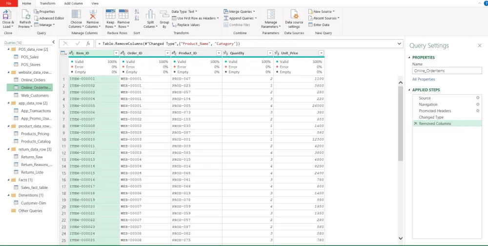This screenshot has height=246, width=488.
Task: Switch to the Transform tab
Action: [47, 3]
